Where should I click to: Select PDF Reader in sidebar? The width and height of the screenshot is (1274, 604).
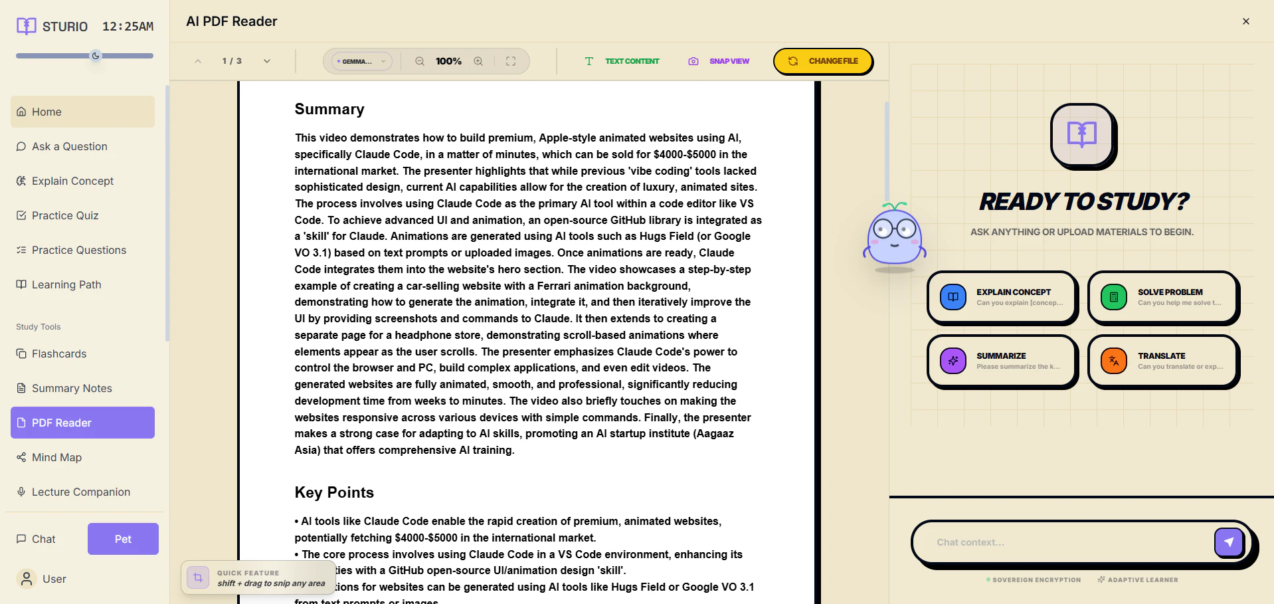[x=82, y=423]
